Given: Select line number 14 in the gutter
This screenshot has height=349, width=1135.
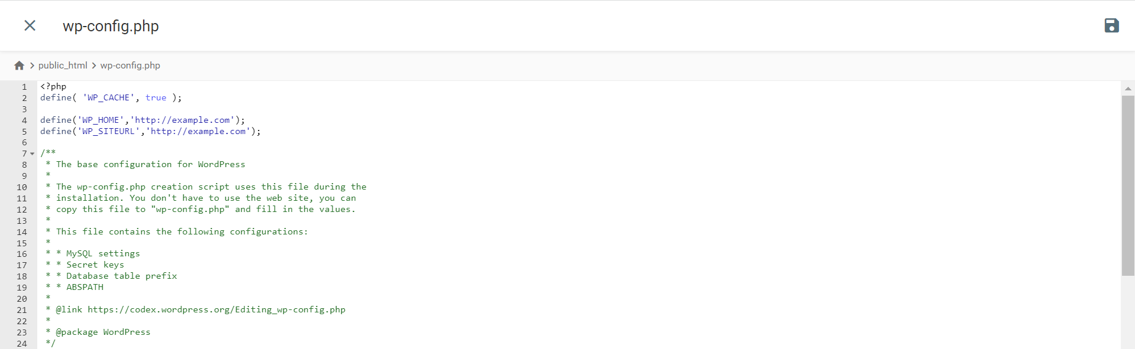Looking at the screenshot, I should [22, 232].
